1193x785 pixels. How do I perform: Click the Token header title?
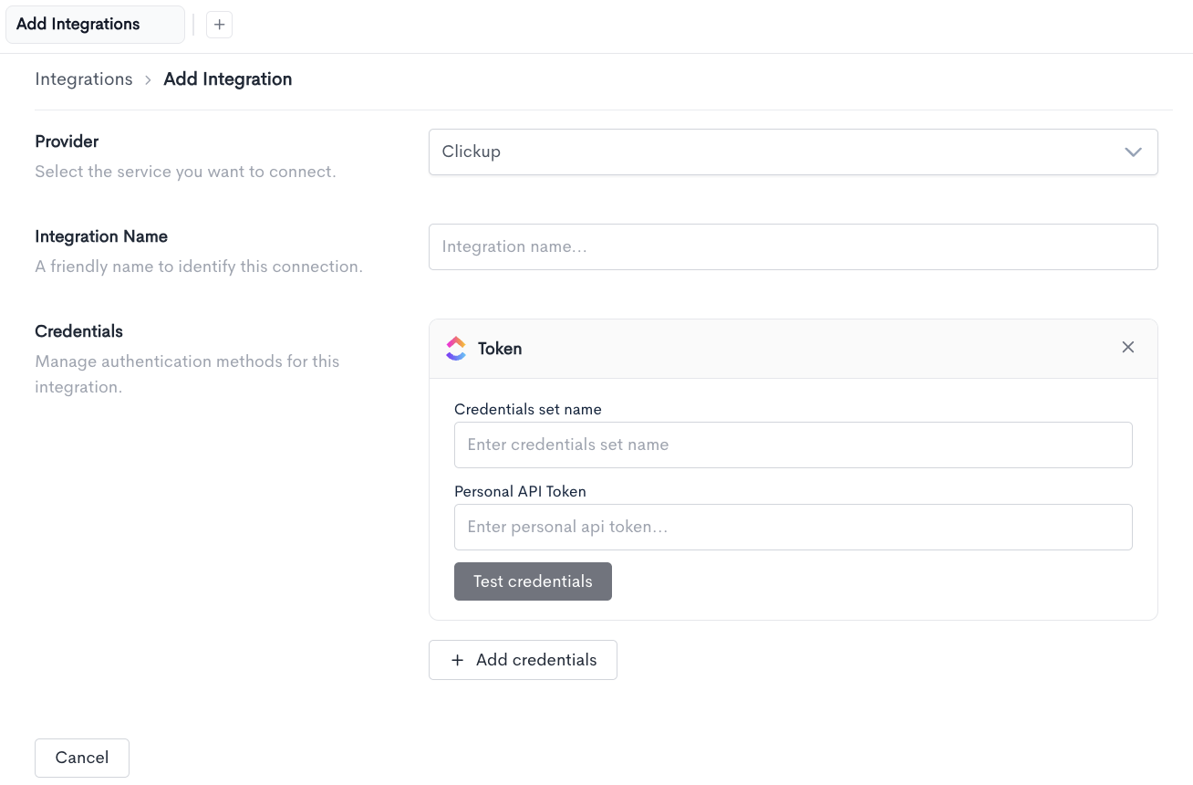(x=500, y=349)
